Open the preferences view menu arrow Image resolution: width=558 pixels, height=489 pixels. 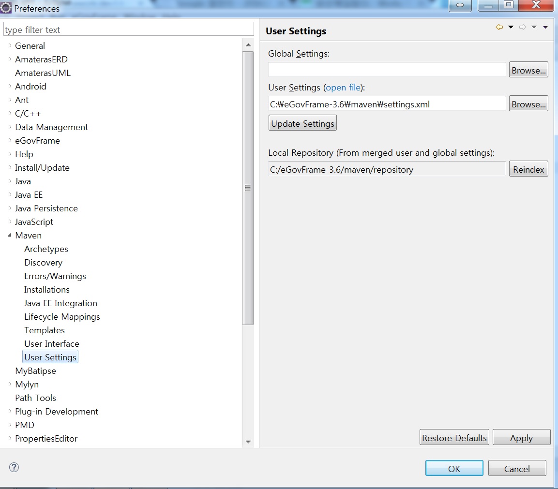pyautogui.click(x=545, y=28)
